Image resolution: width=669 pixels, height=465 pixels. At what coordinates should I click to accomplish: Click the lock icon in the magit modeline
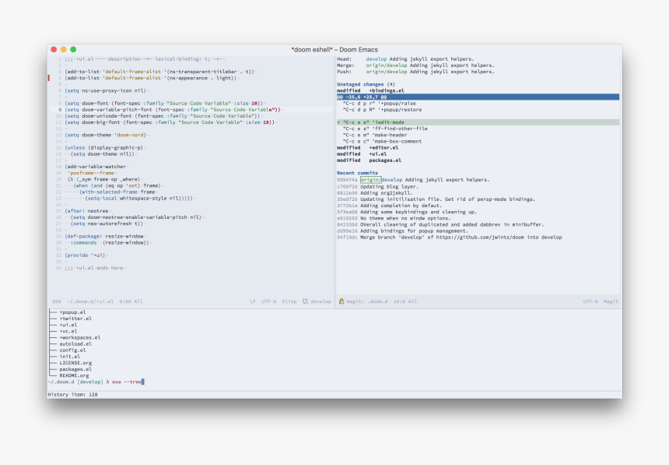[x=341, y=301]
